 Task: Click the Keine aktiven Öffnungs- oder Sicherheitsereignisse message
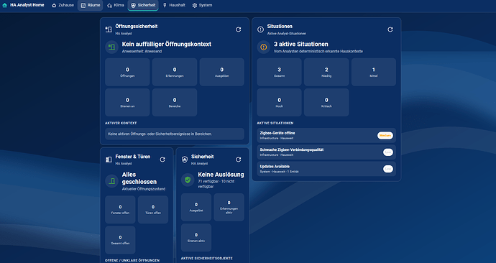pyautogui.click(x=175, y=134)
